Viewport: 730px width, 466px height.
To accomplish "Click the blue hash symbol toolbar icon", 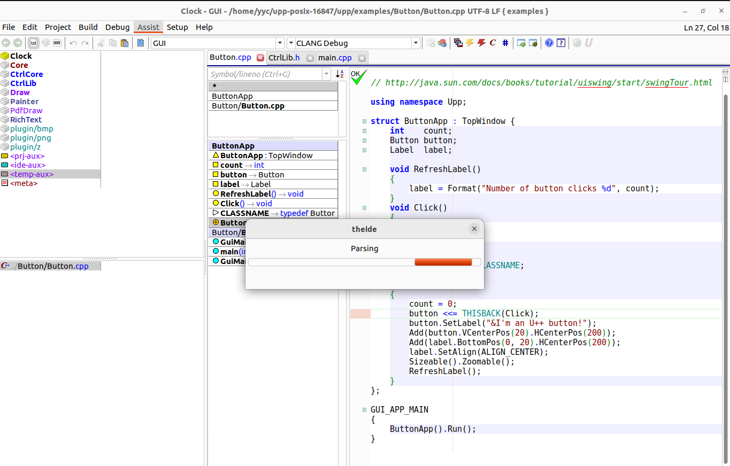I will coord(505,43).
